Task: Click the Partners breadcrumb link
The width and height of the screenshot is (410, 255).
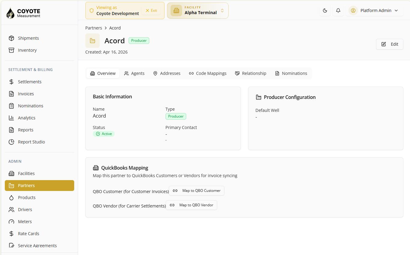Action: click(x=94, y=28)
